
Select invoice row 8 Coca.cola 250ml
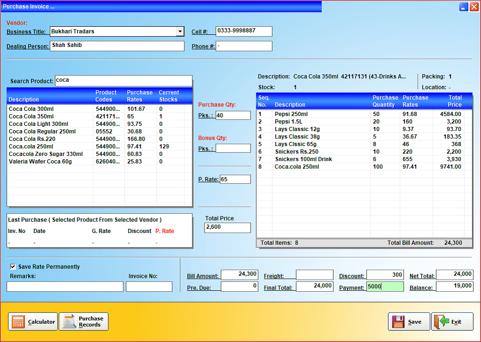pyautogui.click(x=364, y=167)
